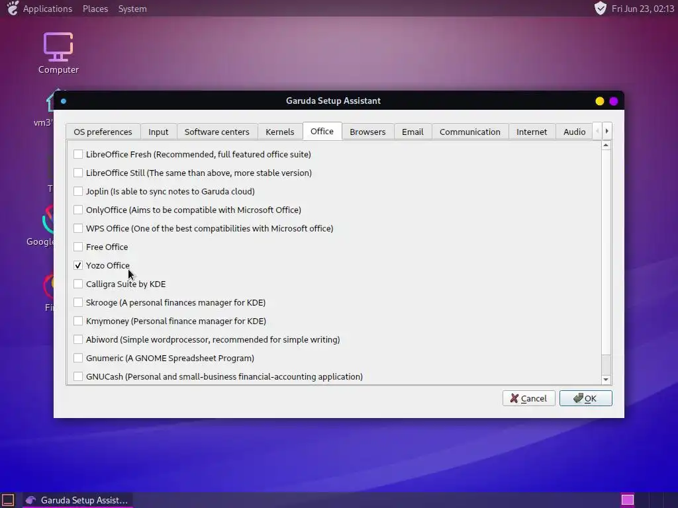Open the Input tab
Image resolution: width=678 pixels, height=508 pixels.
point(158,132)
